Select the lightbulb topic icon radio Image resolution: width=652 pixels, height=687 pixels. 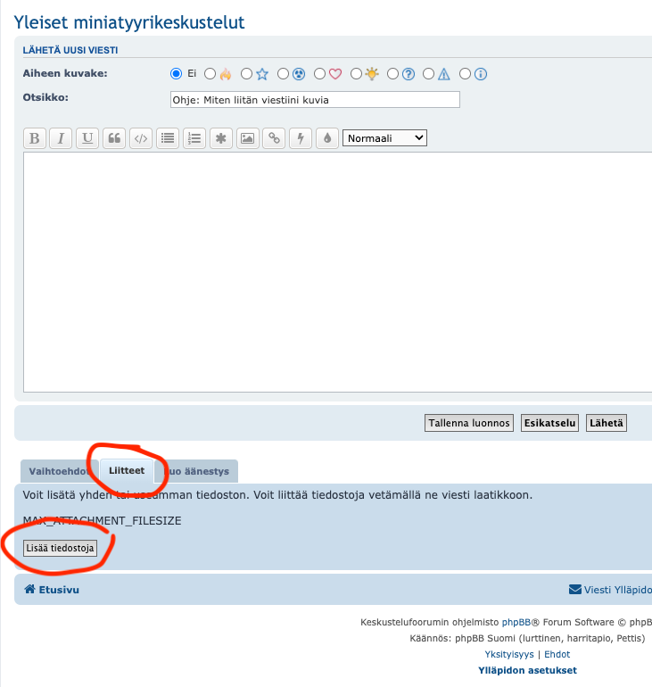tap(357, 73)
